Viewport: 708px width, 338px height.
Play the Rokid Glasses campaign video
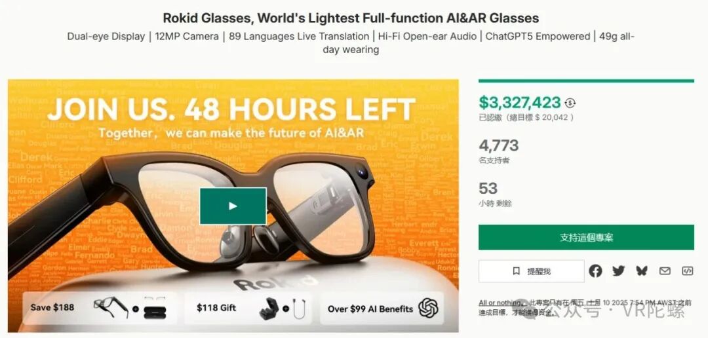pos(233,206)
